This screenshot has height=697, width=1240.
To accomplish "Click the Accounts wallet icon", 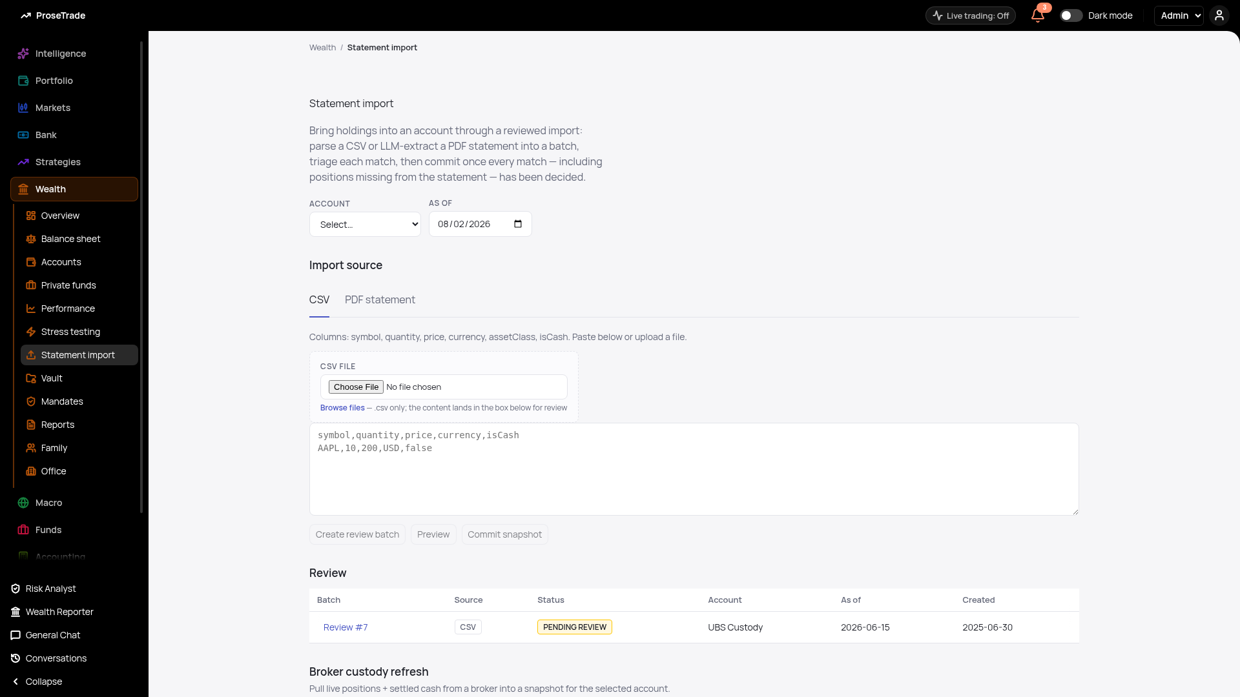I will [31, 262].
